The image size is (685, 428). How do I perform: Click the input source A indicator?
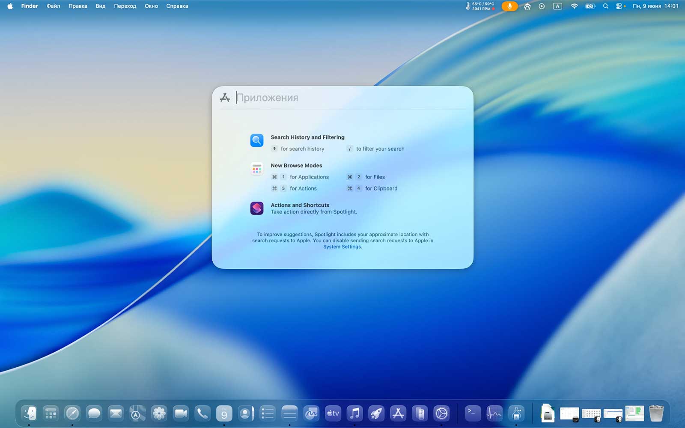point(557,6)
